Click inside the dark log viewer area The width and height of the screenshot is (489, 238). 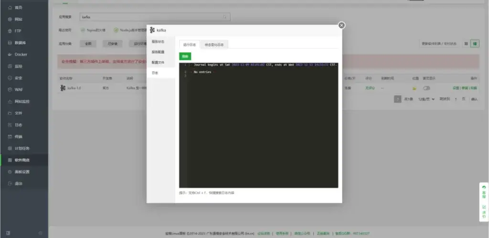pos(258,125)
